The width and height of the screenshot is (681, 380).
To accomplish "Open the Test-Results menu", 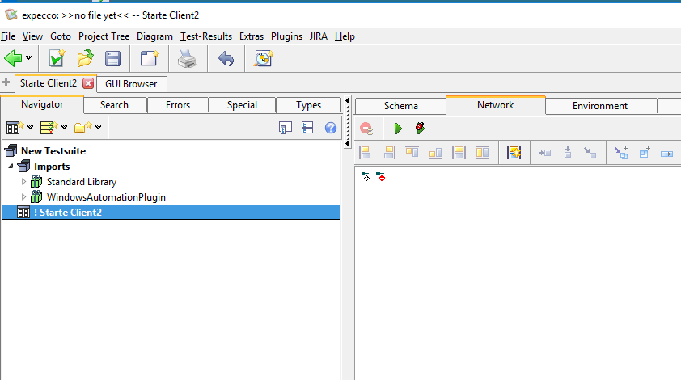I will click(x=206, y=36).
